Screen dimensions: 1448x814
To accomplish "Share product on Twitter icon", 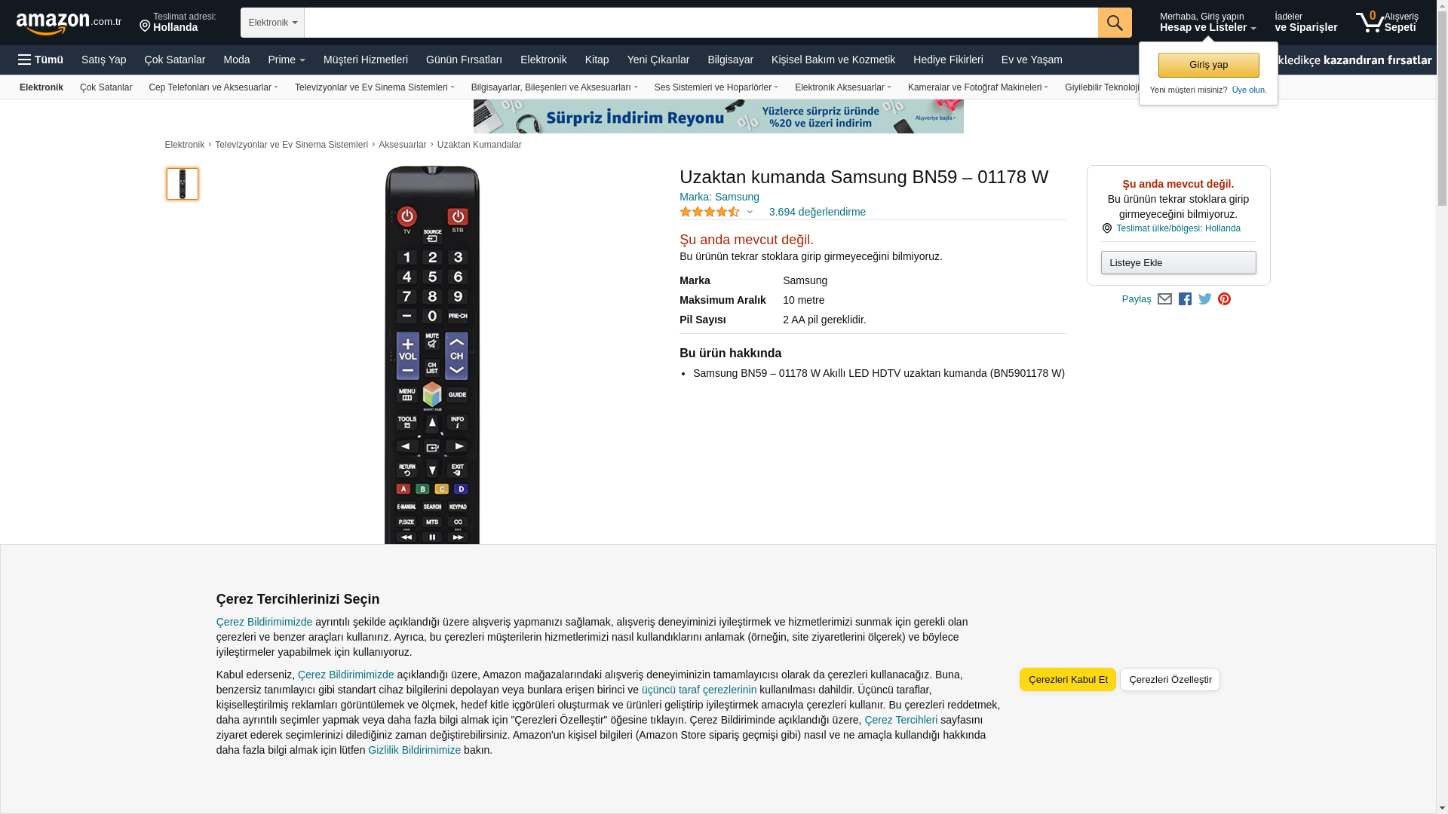I will [x=1205, y=299].
